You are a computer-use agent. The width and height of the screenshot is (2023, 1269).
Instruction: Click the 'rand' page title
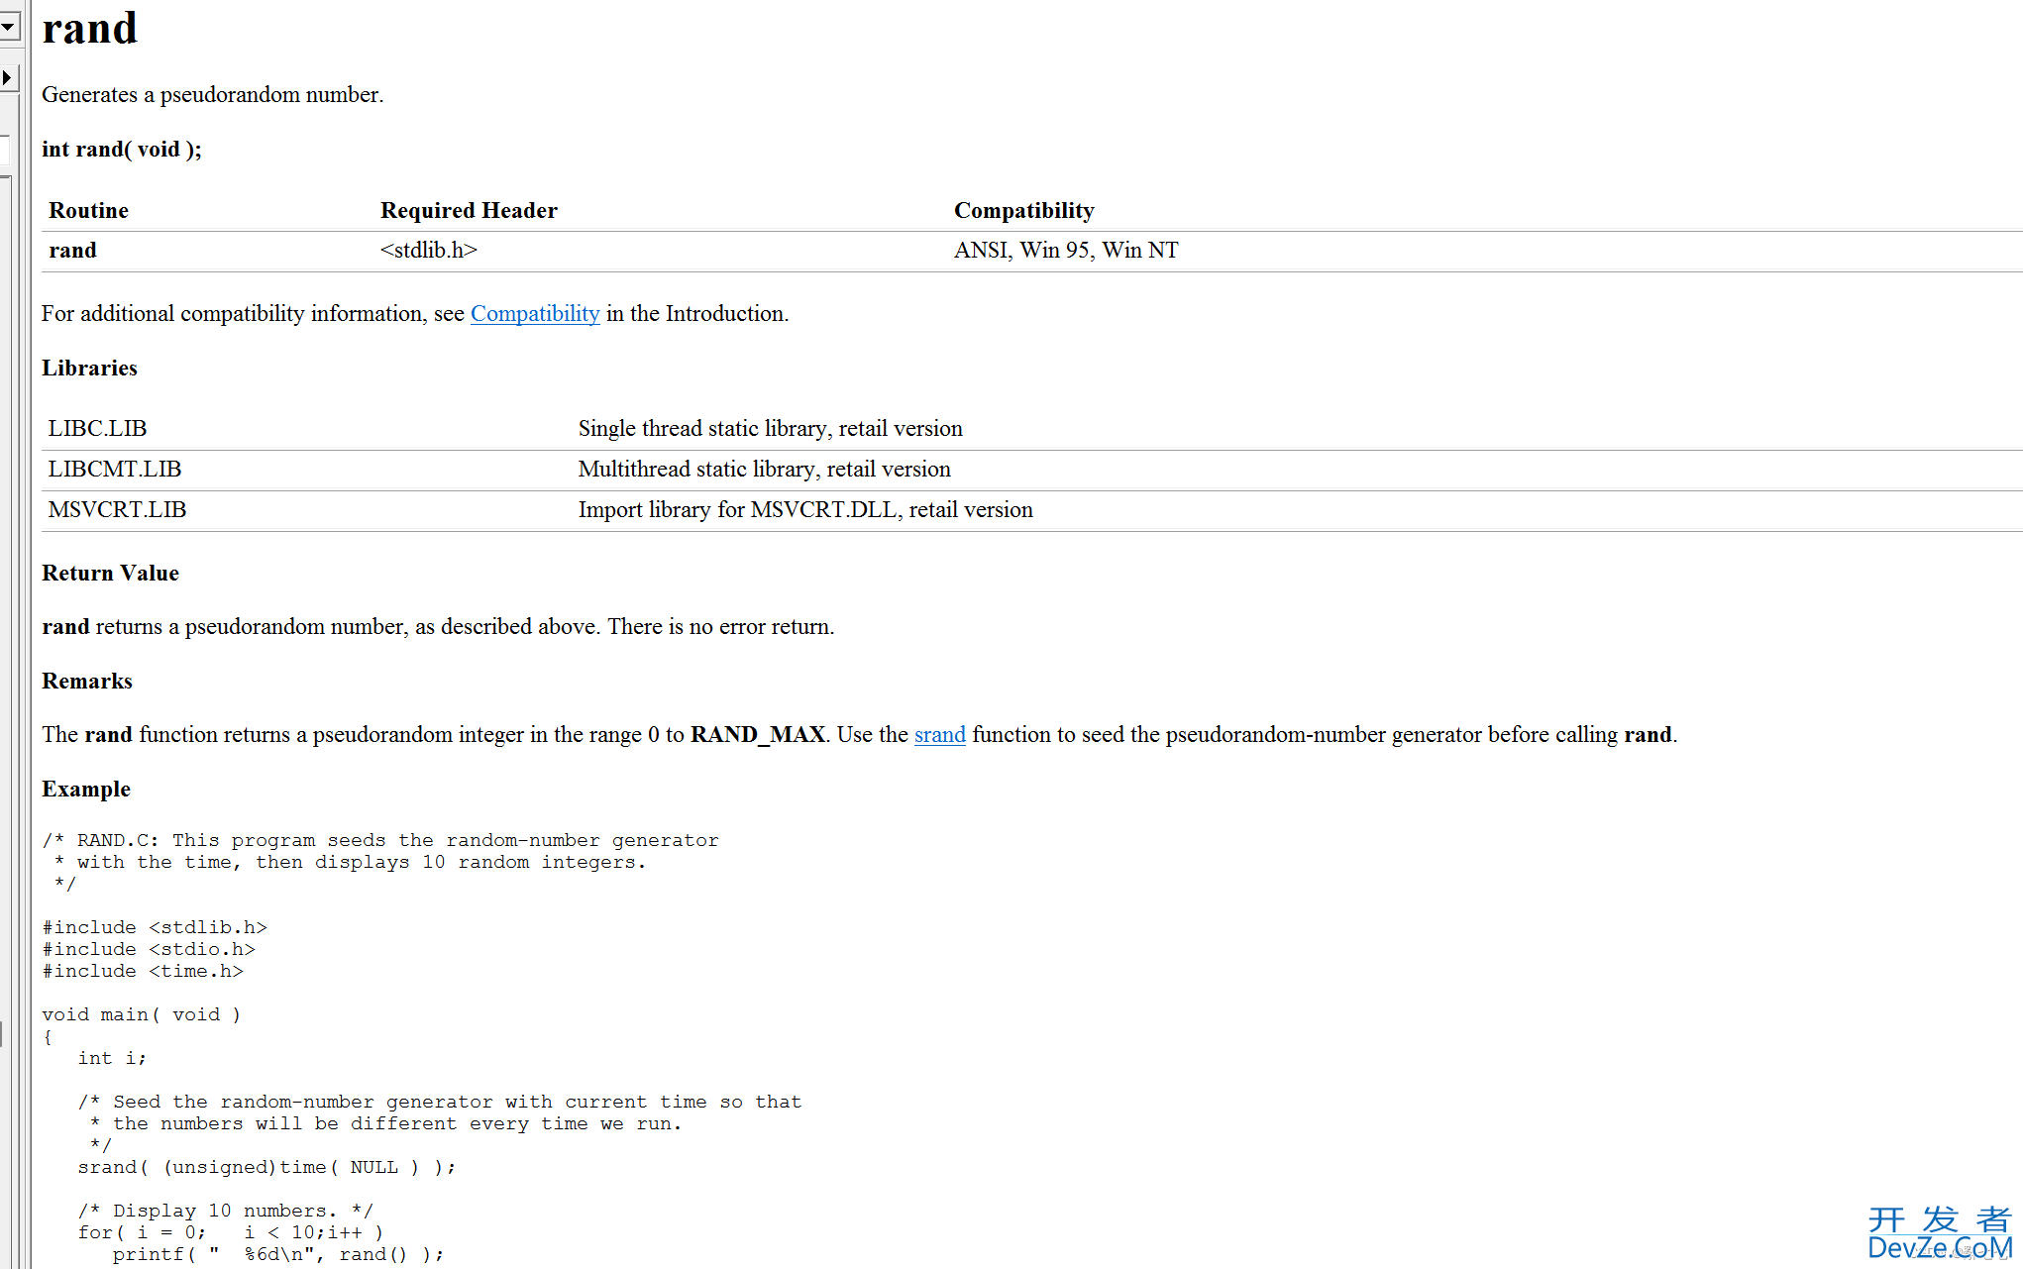pyautogui.click(x=89, y=28)
